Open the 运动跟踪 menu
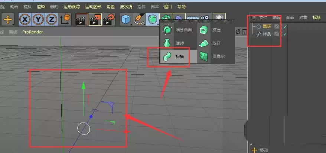This screenshot has width=326, height=153. pos(72,7)
